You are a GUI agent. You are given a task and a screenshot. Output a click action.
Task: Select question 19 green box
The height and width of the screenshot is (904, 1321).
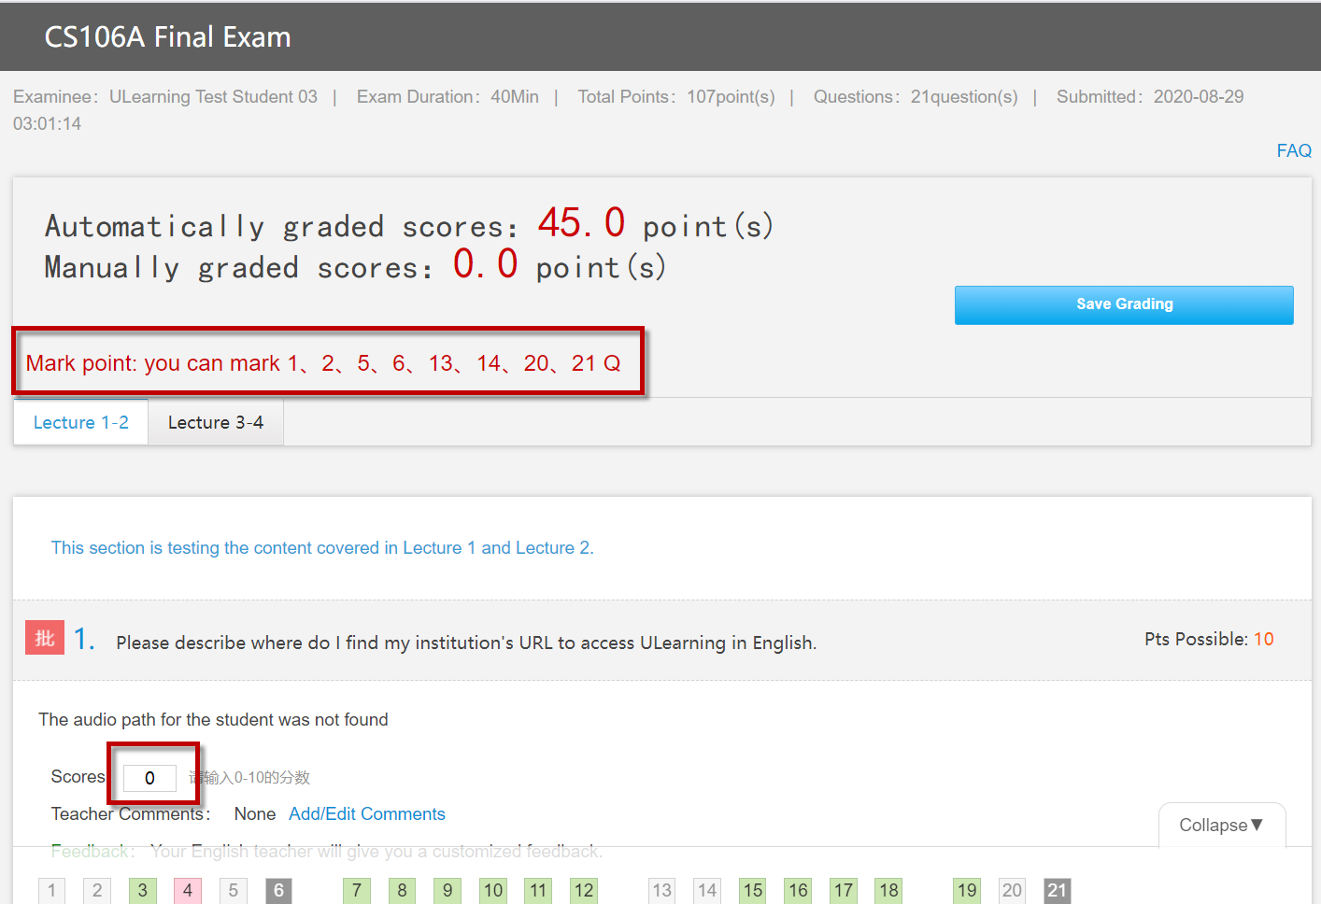pyautogui.click(x=967, y=891)
